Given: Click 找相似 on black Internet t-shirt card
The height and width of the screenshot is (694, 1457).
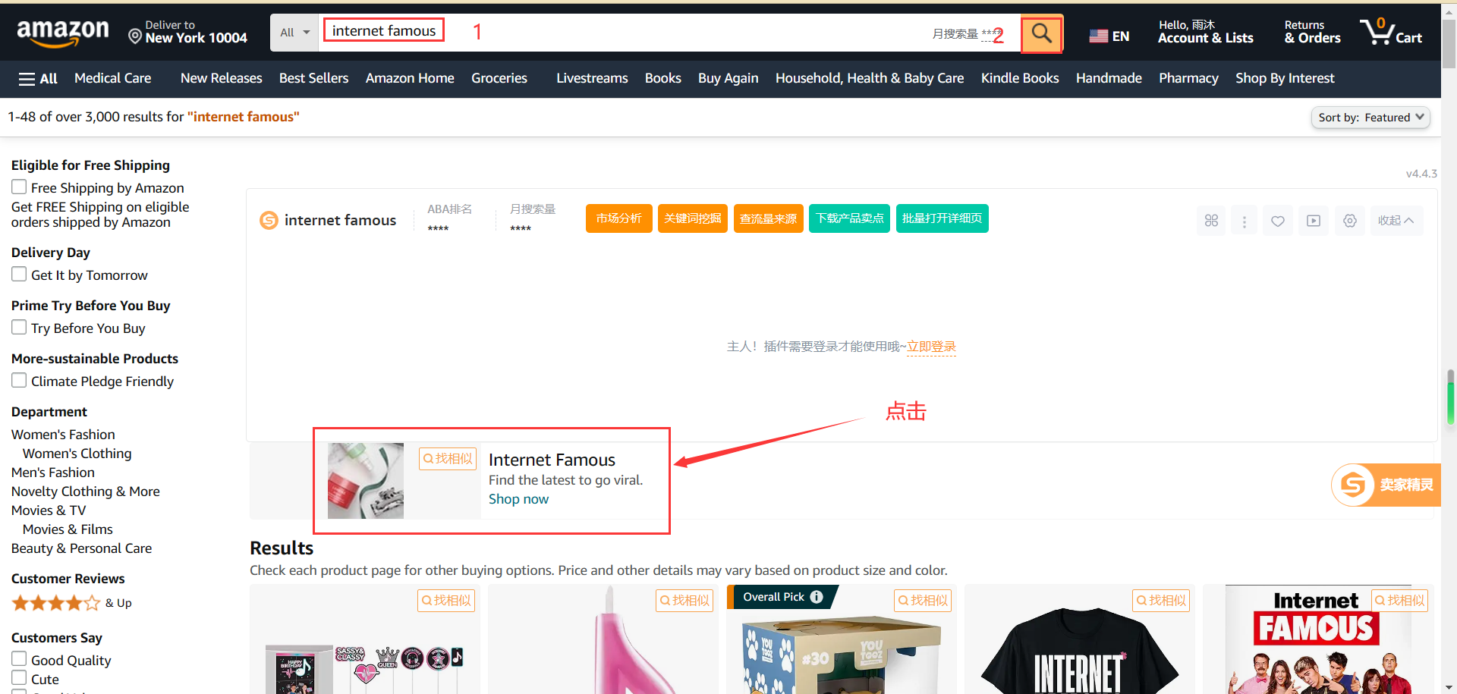Looking at the screenshot, I should [x=1161, y=601].
